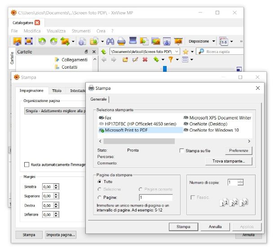Go to parent folder with green up arrow
Viewport: 274px width, 251px height.
pos(104,52)
